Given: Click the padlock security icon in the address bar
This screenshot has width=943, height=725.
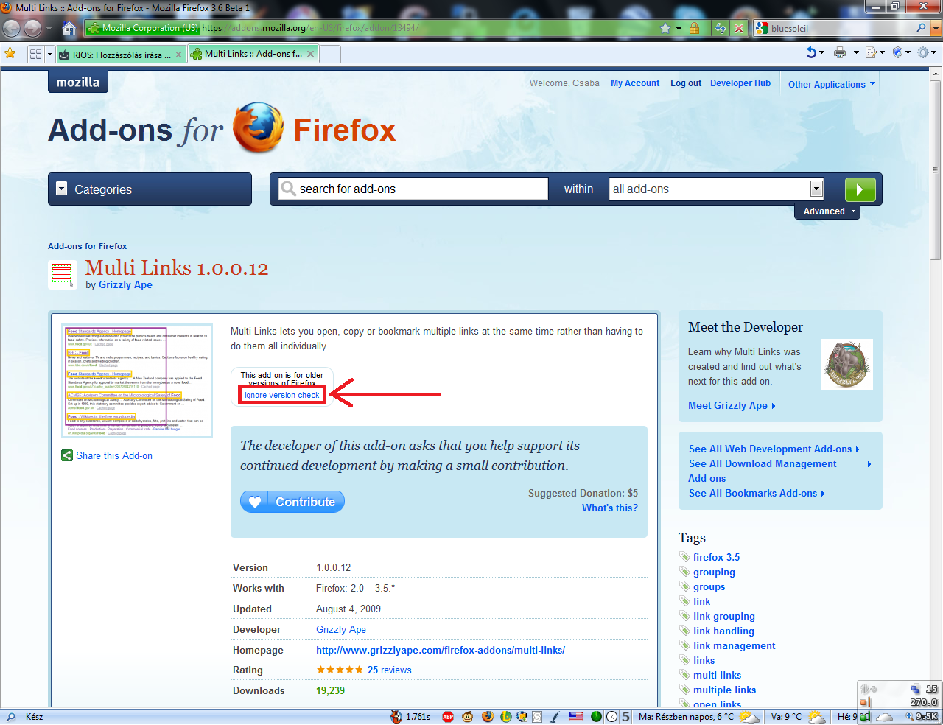Looking at the screenshot, I should pyautogui.click(x=694, y=28).
